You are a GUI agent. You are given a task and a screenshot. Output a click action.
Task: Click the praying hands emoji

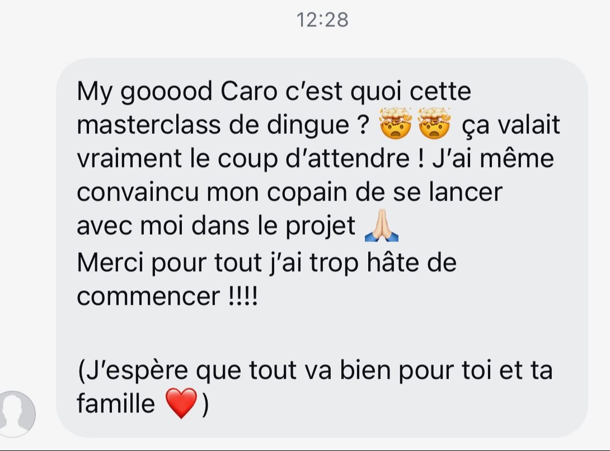[x=381, y=225]
